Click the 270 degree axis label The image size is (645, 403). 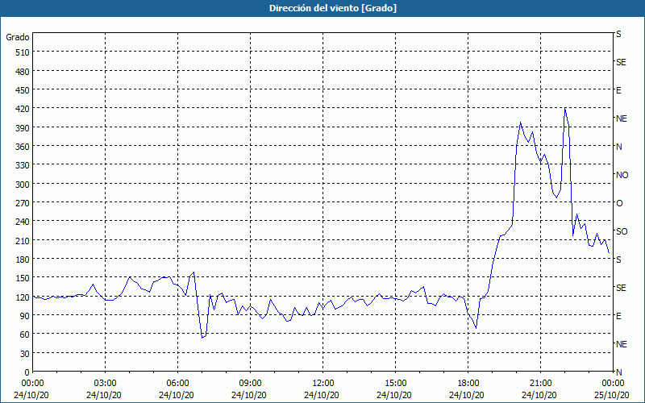pyautogui.click(x=23, y=203)
